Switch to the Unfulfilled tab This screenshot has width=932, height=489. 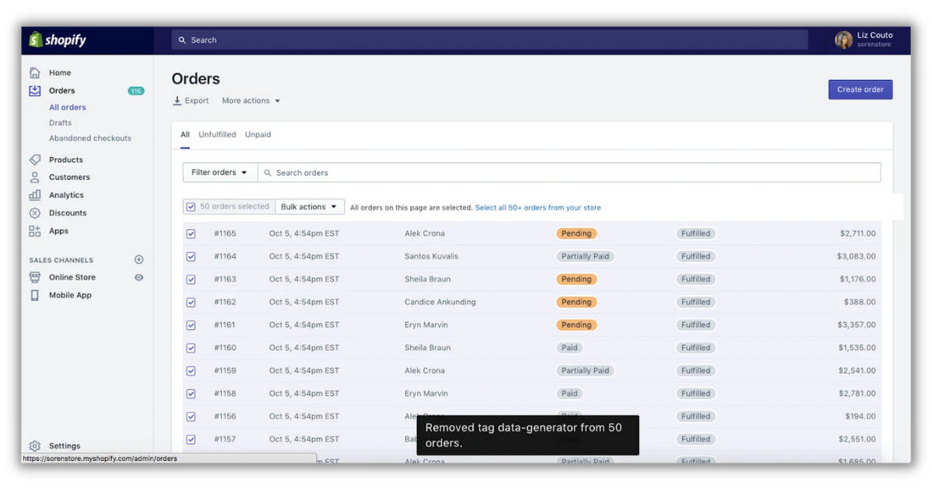pos(217,134)
